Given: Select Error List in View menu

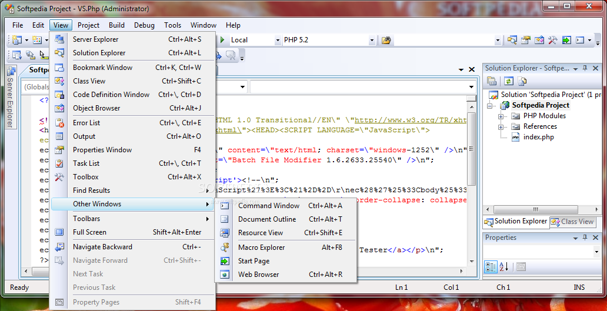Looking at the screenshot, I should 132,123.
